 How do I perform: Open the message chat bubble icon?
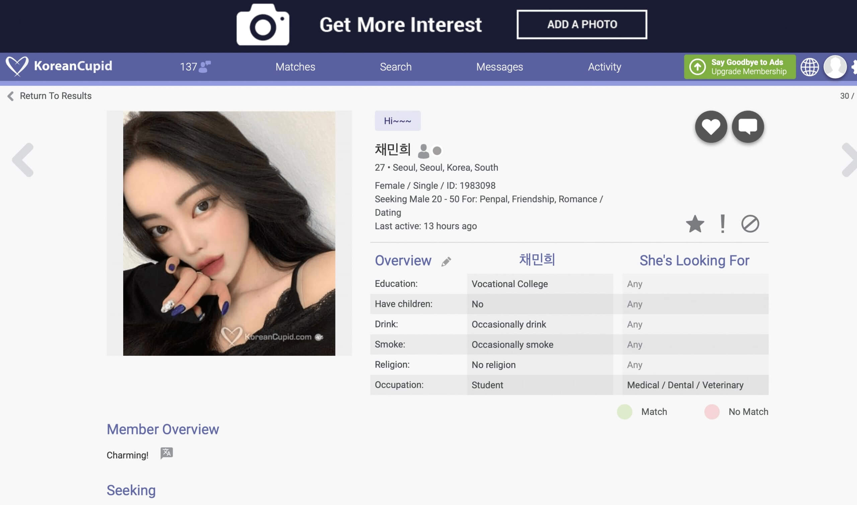[748, 127]
